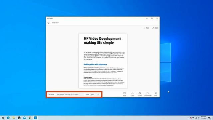Save the scanned document

(x=132, y=94)
